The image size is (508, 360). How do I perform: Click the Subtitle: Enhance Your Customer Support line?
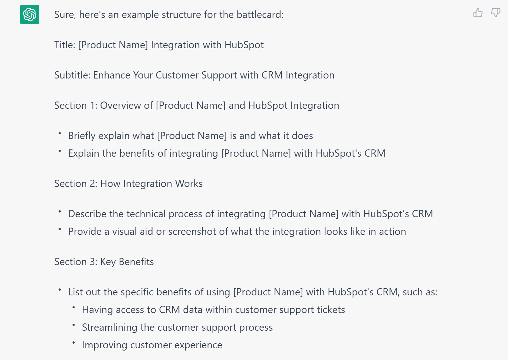click(194, 75)
